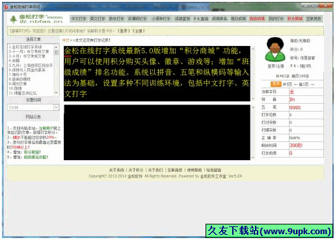Image resolution: width=335 pixels, height=240 pixels.
Task: Select article 9.周刊文章
Action: point(18,84)
